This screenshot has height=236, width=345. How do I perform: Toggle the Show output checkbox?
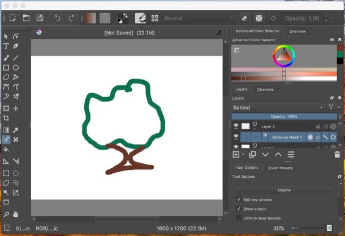(x=239, y=209)
